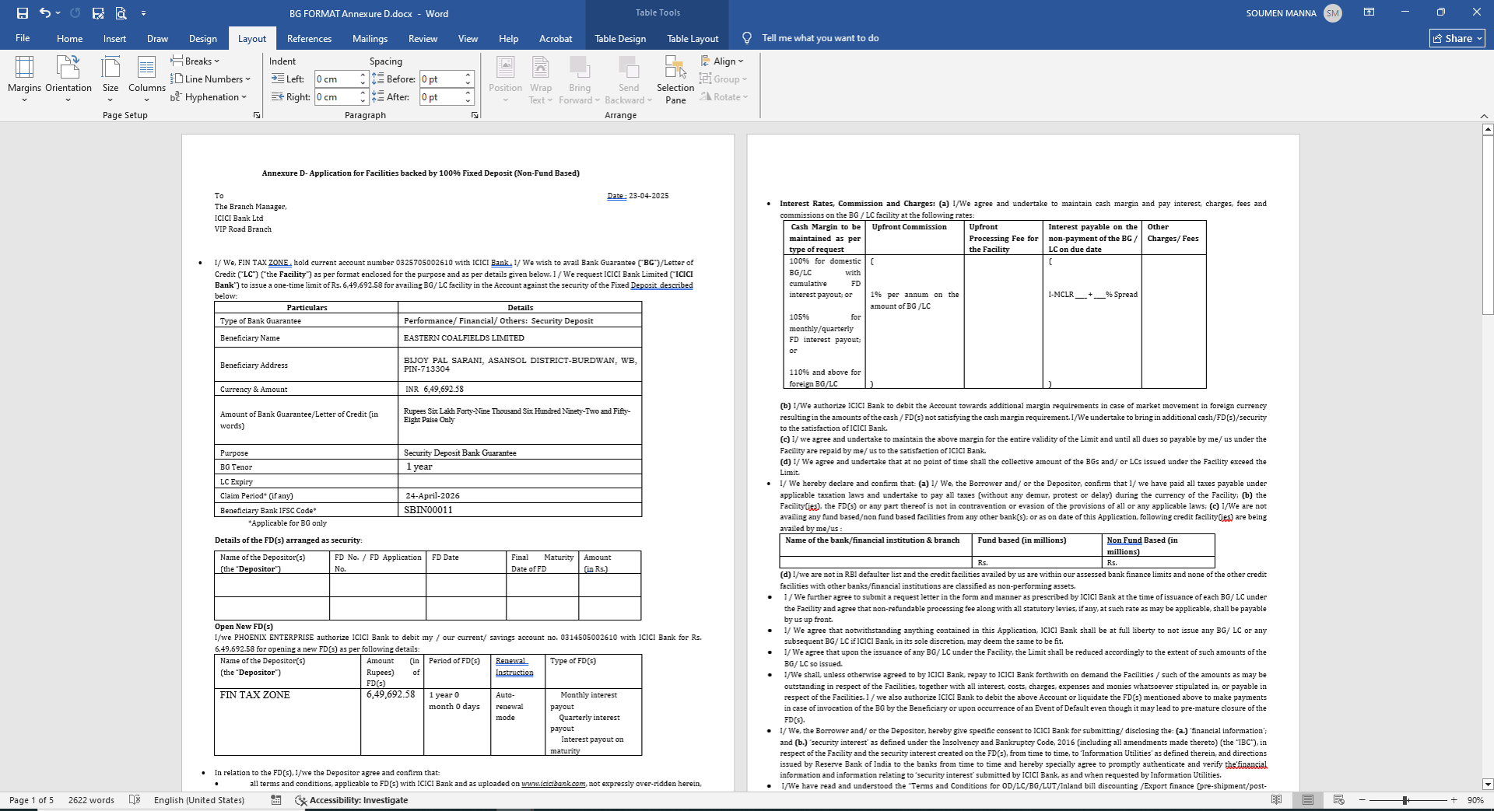Click Accessibility: Investigate in status bar

[352, 800]
